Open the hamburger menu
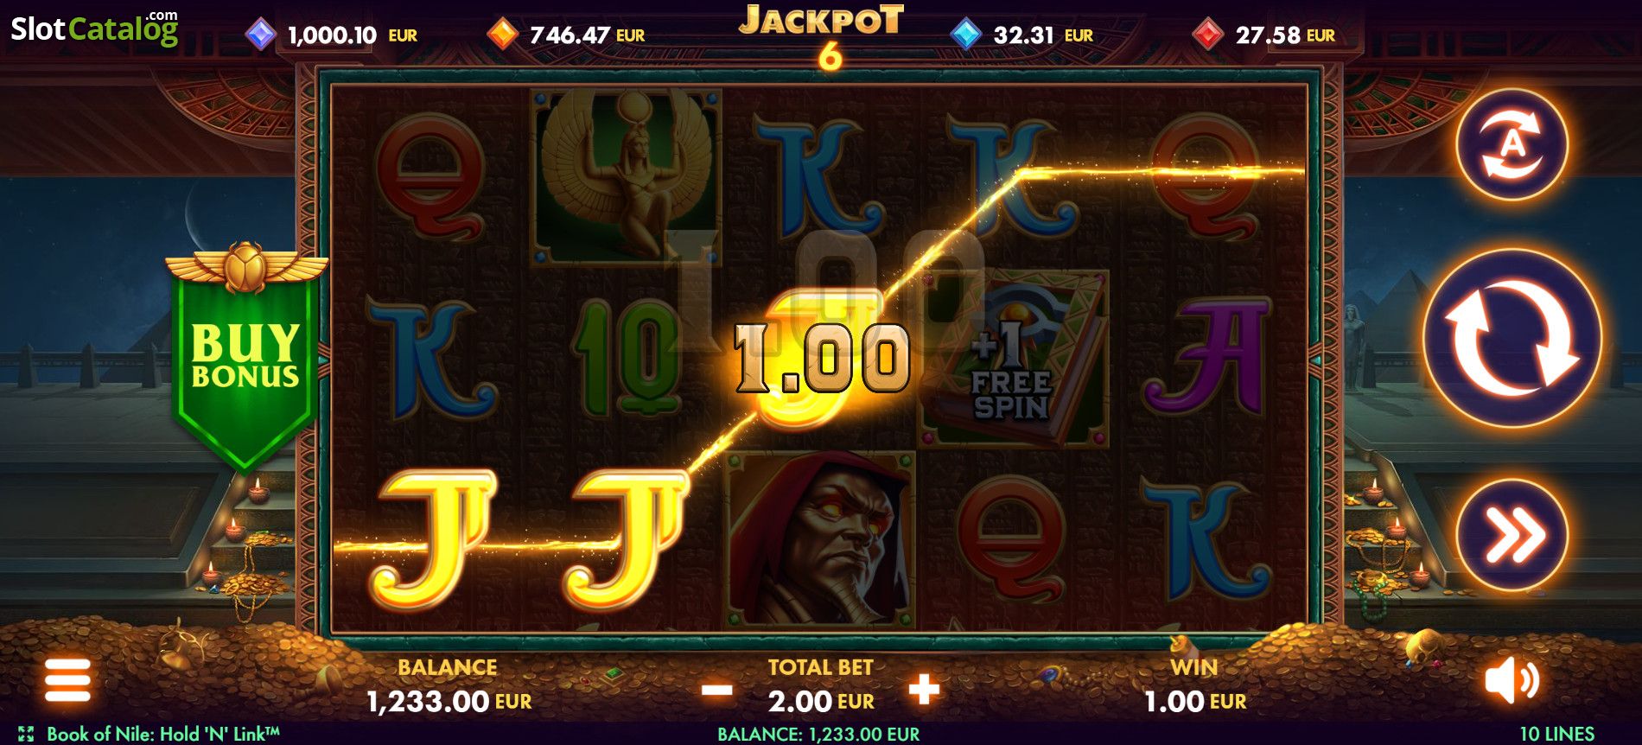 coord(67,681)
